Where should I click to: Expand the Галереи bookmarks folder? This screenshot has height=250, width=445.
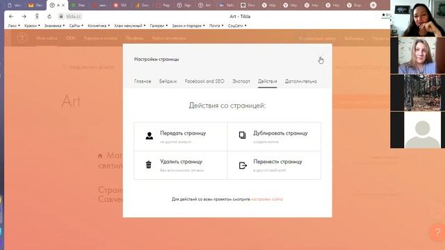coord(159,26)
